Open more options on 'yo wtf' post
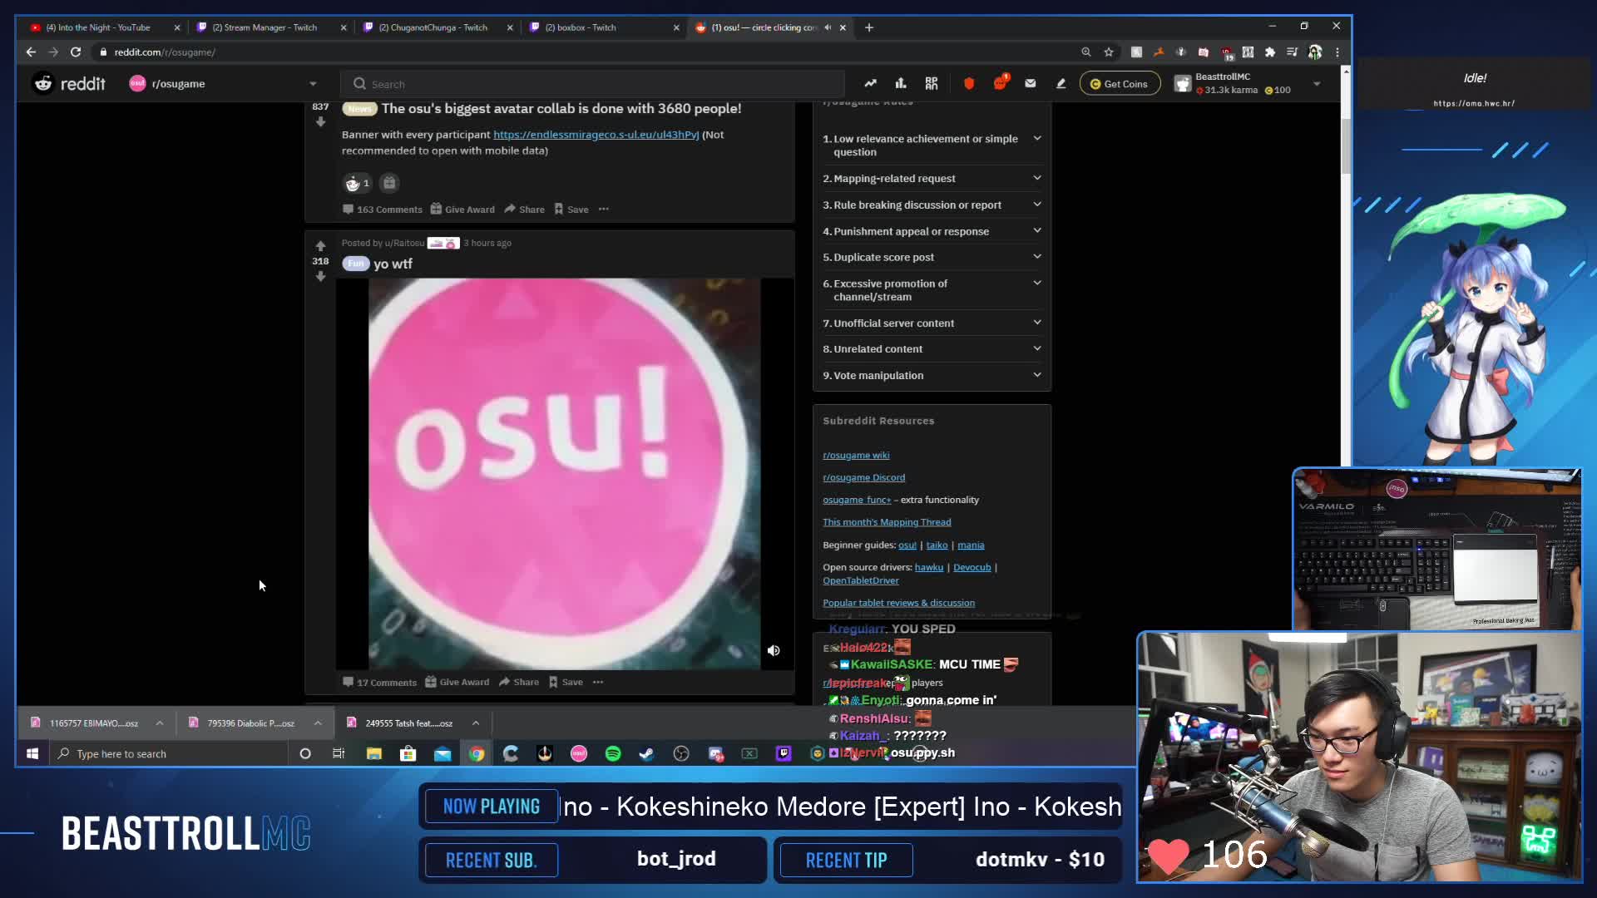Screen dimensions: 1597x898 click(x=598, y=682)
